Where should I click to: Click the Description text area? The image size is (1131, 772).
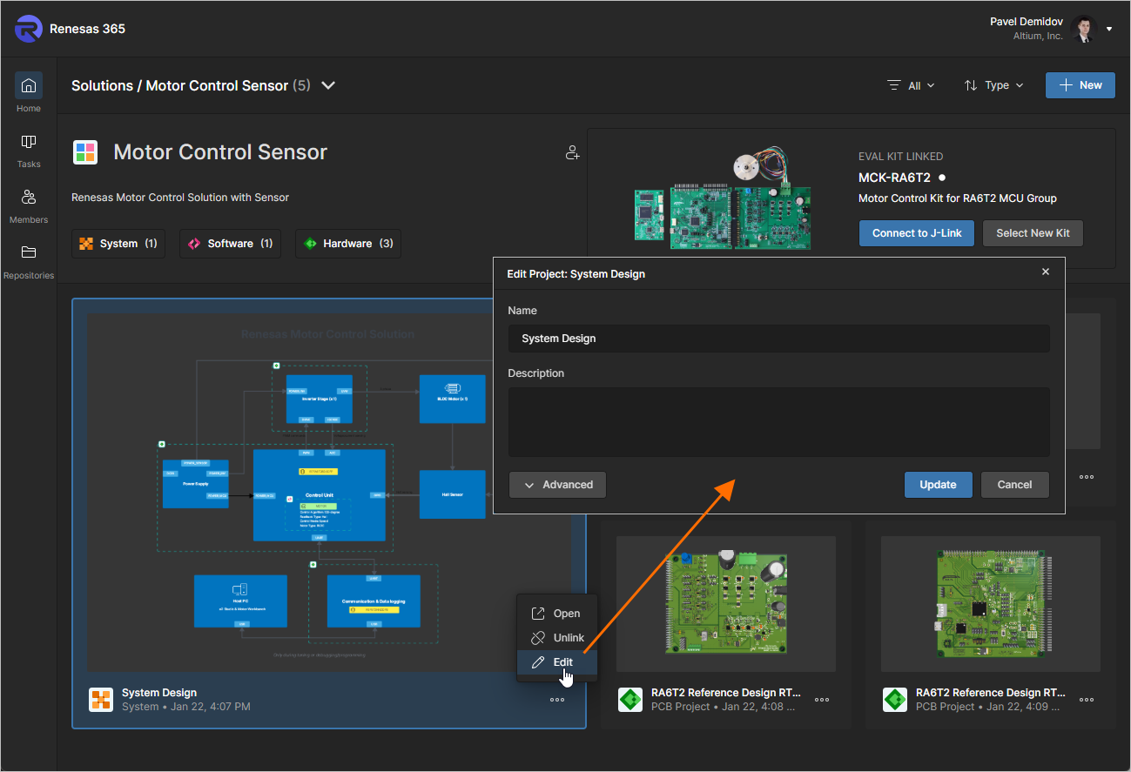click(779, 422)
